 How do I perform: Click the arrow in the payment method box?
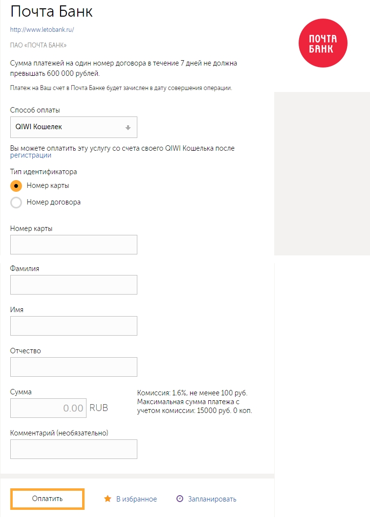click(128, 127)
